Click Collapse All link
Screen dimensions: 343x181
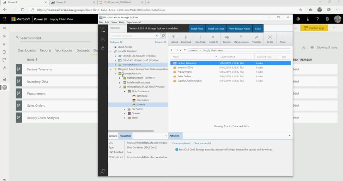(116, 42)
